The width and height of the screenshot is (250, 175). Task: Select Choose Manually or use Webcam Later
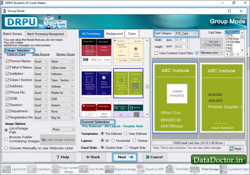click(x=6, y=148)
